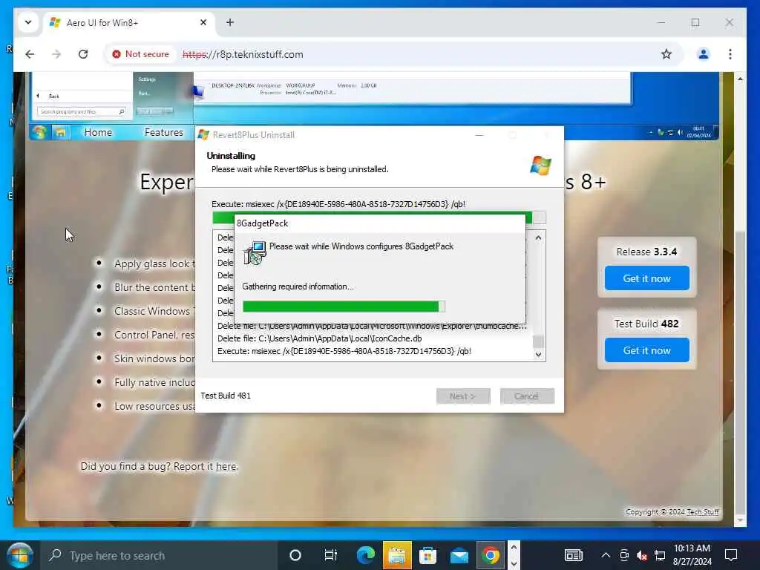This screenshot has height=570, width=760.
Task: Focus the address bar URL
Action: (x=243, y=54)
